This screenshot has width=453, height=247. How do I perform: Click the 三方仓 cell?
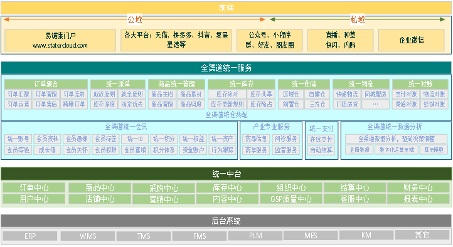pos(317,104)
